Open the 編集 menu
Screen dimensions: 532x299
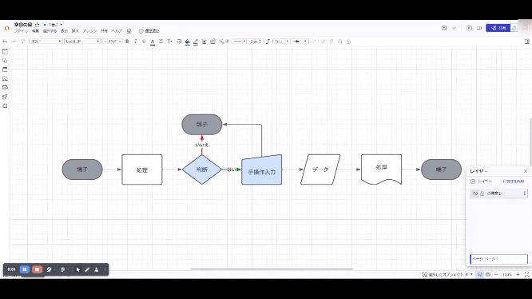click(35, 31)
